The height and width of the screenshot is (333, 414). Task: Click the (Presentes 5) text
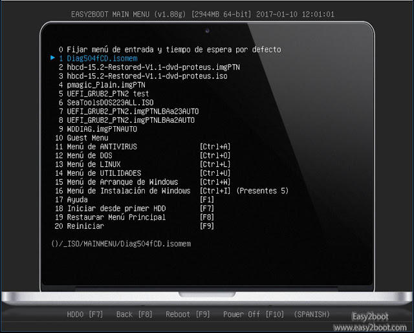(262, 191)
